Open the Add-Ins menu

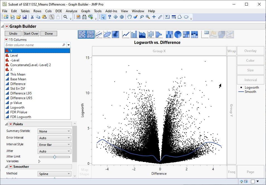pyautogui.click(x=111, y=11)
